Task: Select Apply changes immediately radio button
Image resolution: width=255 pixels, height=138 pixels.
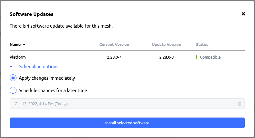Action: (x=13, y=78)
